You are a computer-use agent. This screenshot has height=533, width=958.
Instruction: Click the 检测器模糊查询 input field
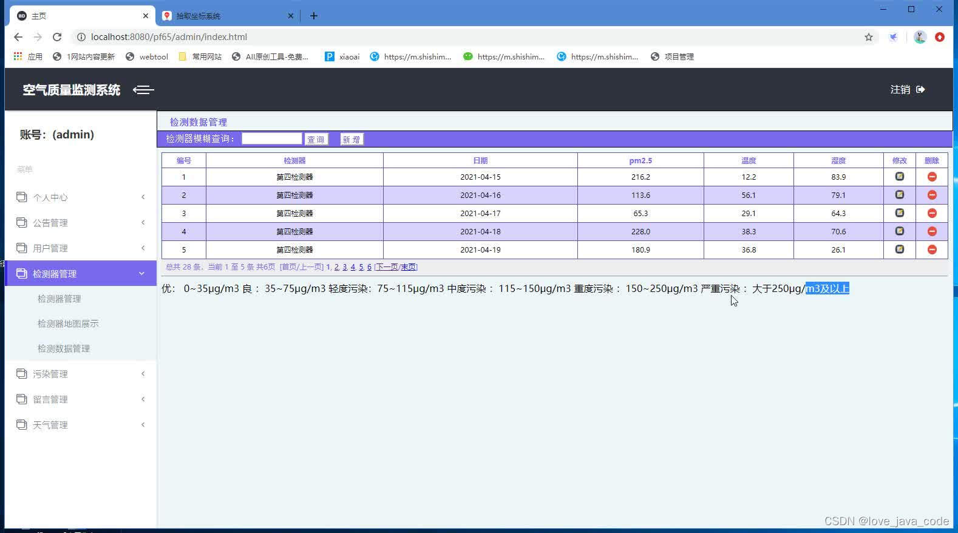click(271, 138)
